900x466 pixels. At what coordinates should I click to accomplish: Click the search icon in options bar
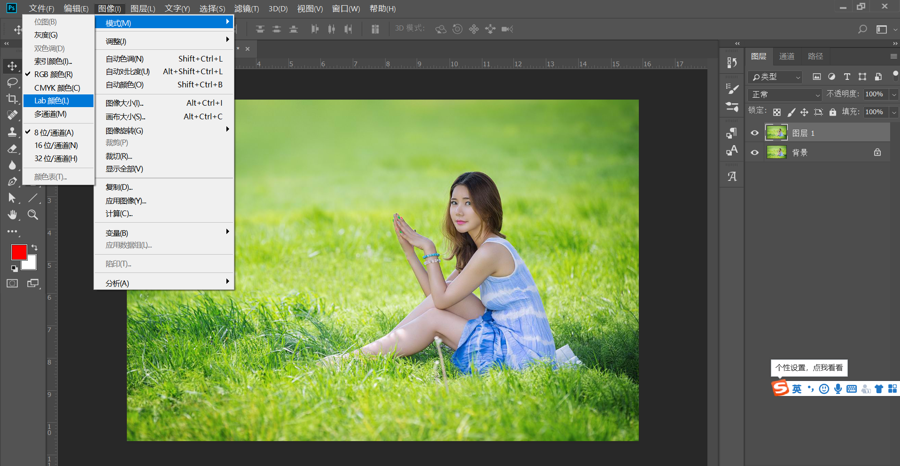862,29
